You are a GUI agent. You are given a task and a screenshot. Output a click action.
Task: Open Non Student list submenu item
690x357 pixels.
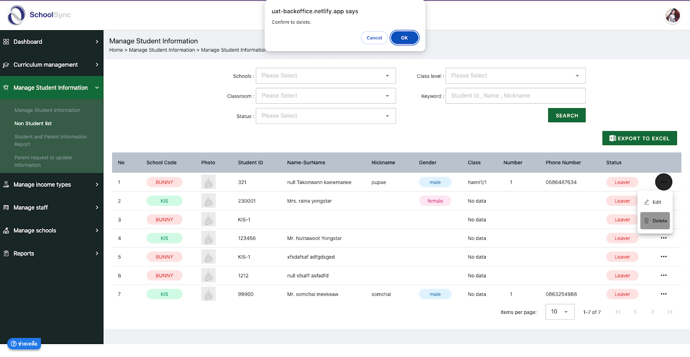point(33,124)
